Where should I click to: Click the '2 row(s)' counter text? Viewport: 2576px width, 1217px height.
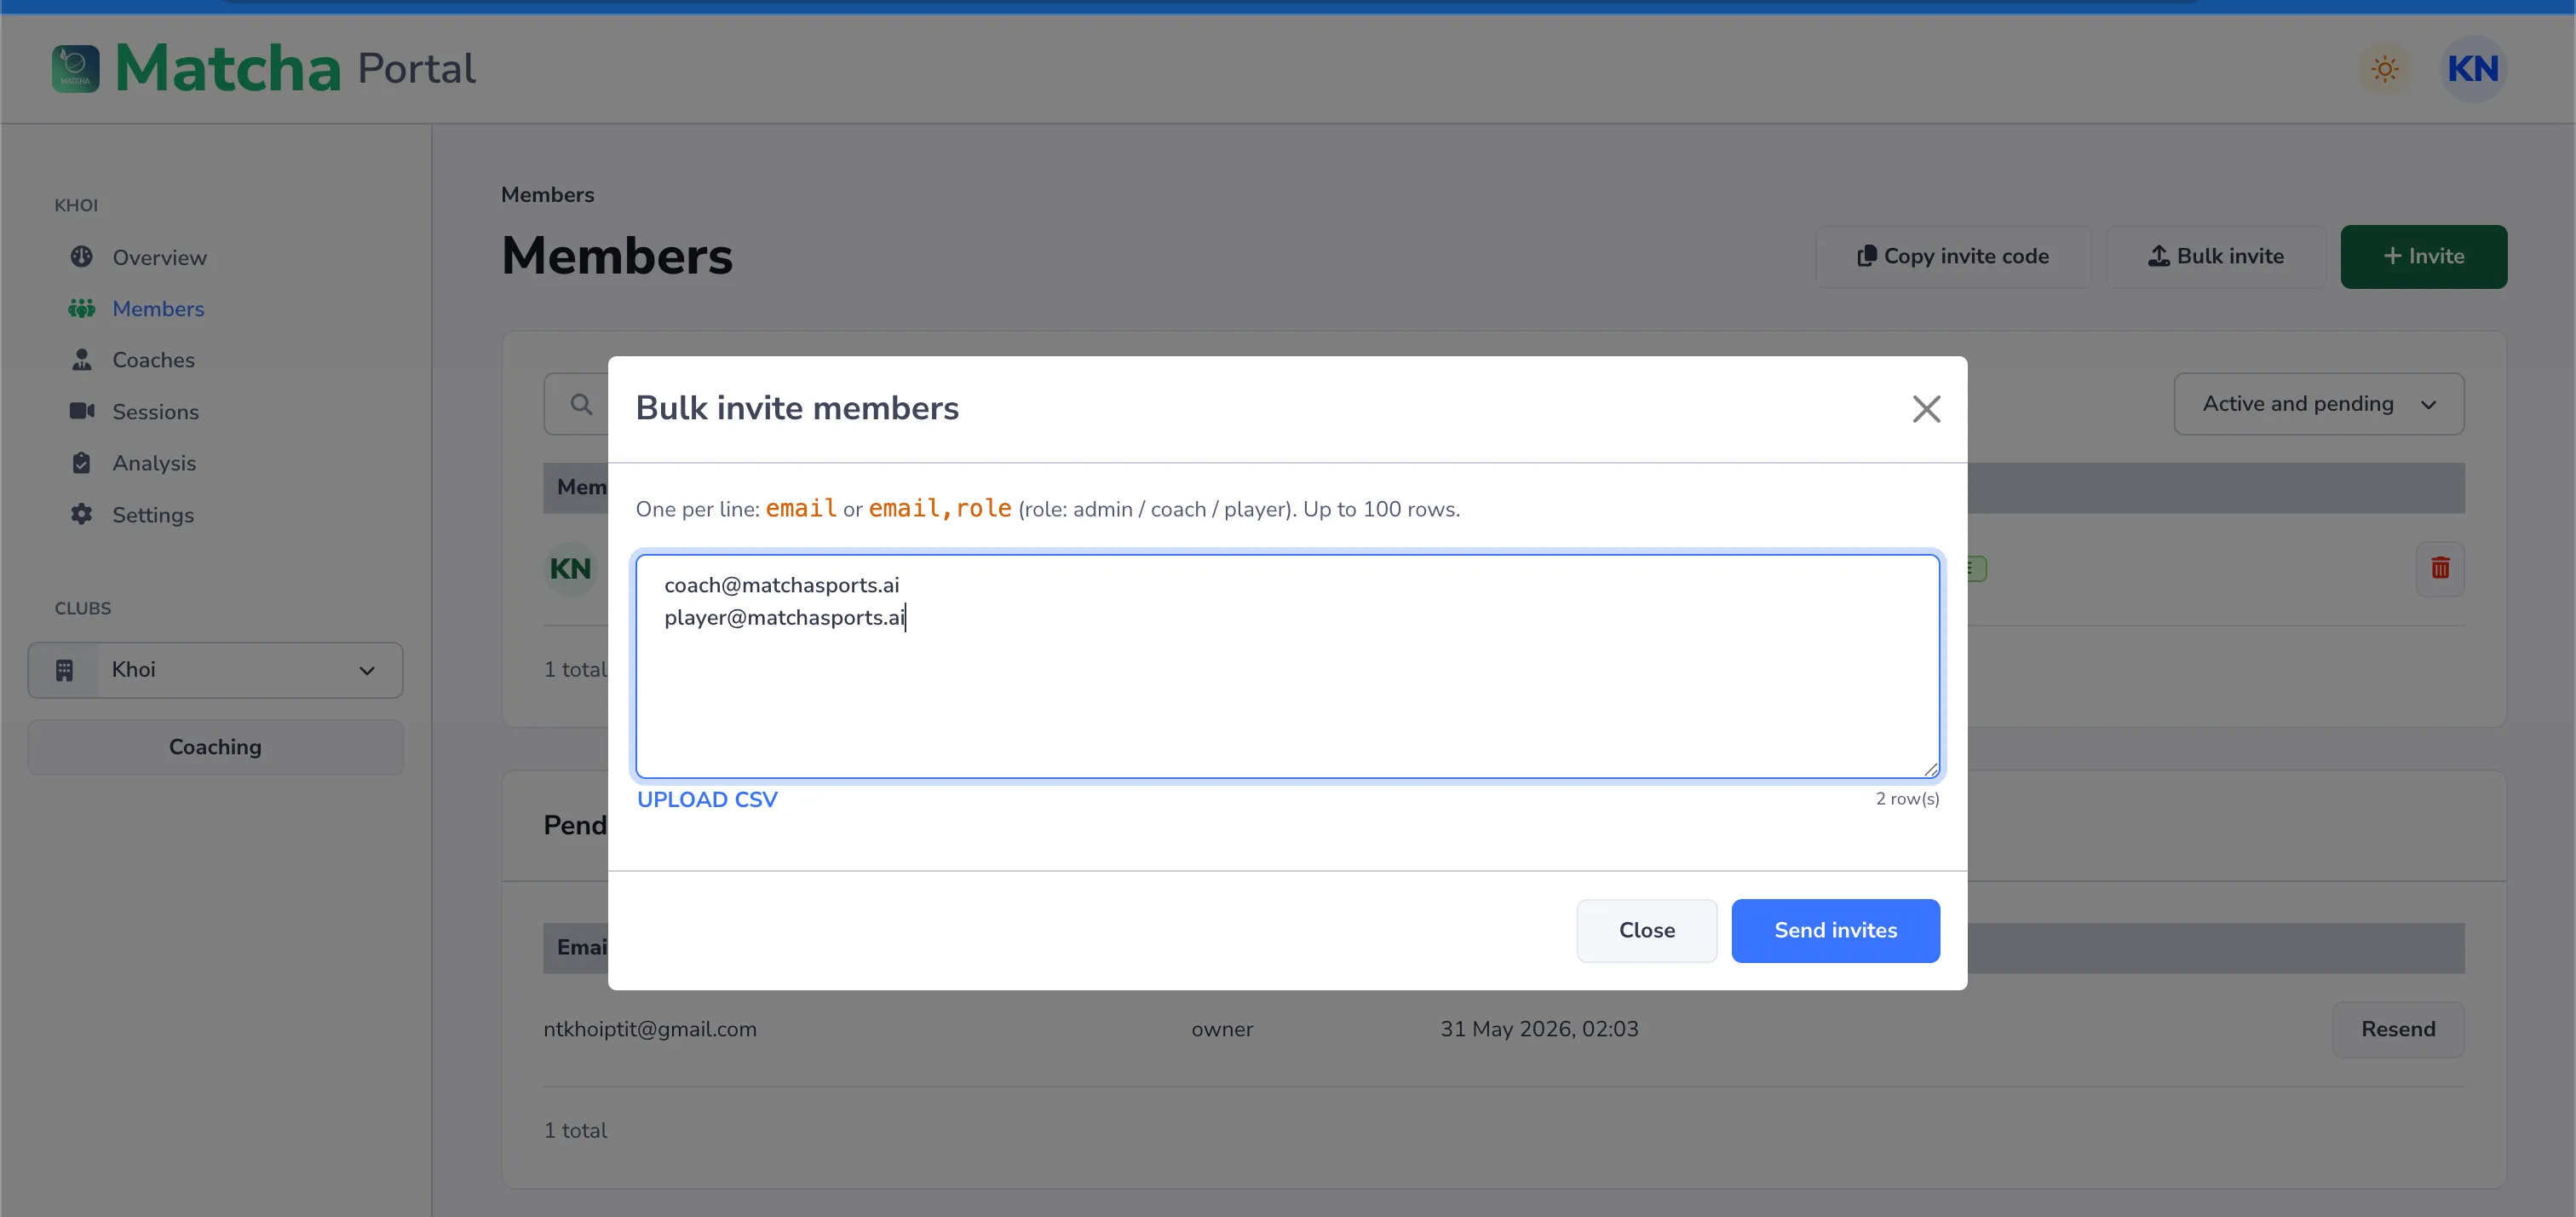(1907, 799)
